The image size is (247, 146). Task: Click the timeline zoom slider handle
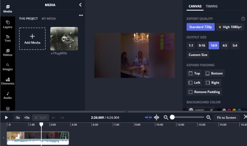tap(172, 117)
